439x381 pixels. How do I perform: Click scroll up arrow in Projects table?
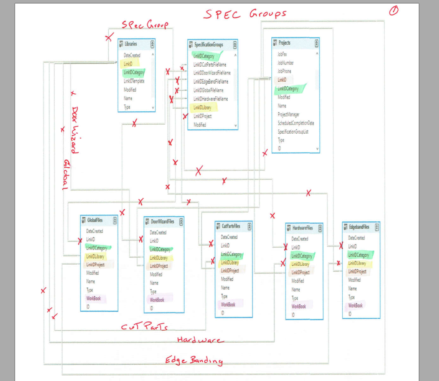pyautogui.click(x=317, y=53)
